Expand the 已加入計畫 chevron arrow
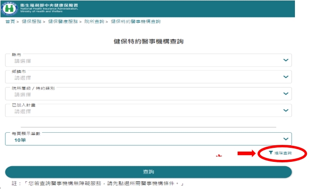Image resolution: width=310 pixels, height=189 pixels. [286, 110]
